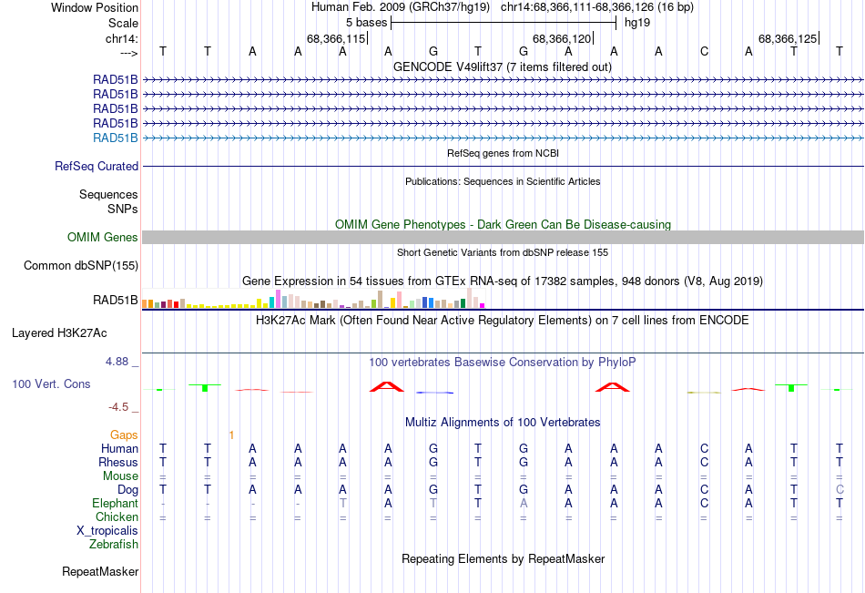Open Multiz Alignments of 100 Vertebrates title
The image size is (865, 593).
(503, 423)
